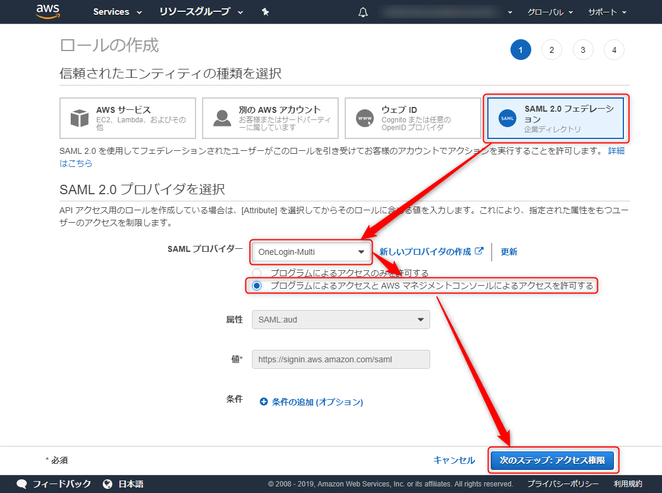Expand the 属性 SAML:aud dropdown
The image size is (662, 493).
[x=341, y=320]
